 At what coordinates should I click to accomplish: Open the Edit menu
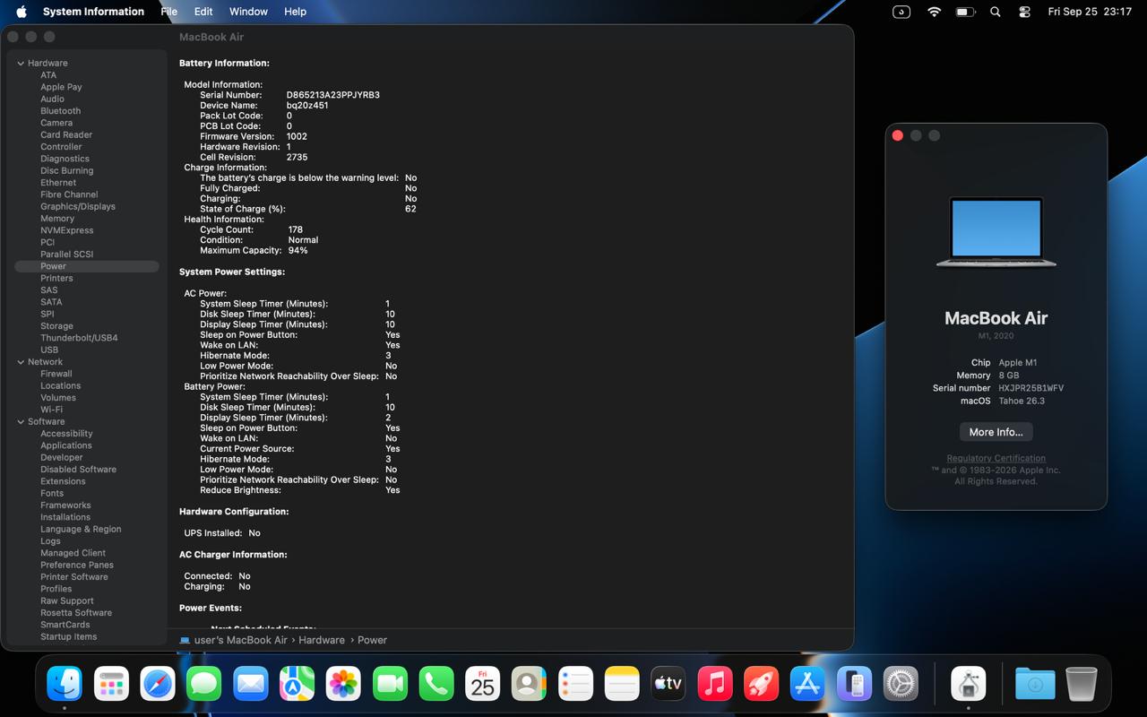click(203, 12)
